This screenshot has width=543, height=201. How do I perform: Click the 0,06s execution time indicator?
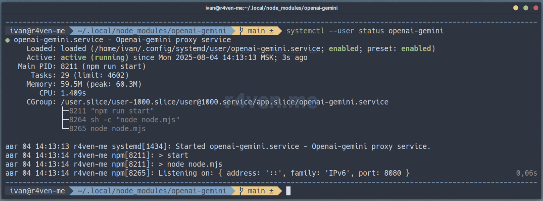[526, 173]
